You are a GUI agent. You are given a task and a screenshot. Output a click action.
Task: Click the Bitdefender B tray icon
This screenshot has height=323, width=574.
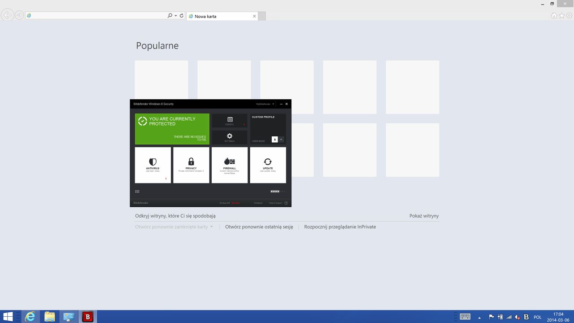526,317
